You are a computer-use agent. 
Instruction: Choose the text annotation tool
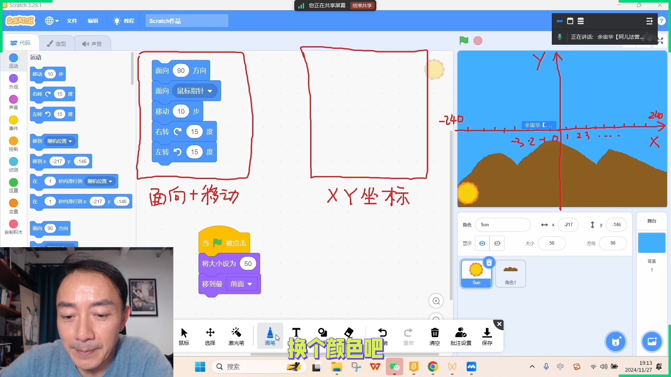296,333
